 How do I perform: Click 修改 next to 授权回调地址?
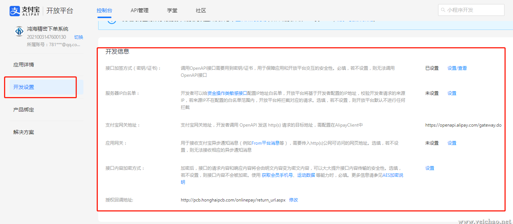point(293,200)
